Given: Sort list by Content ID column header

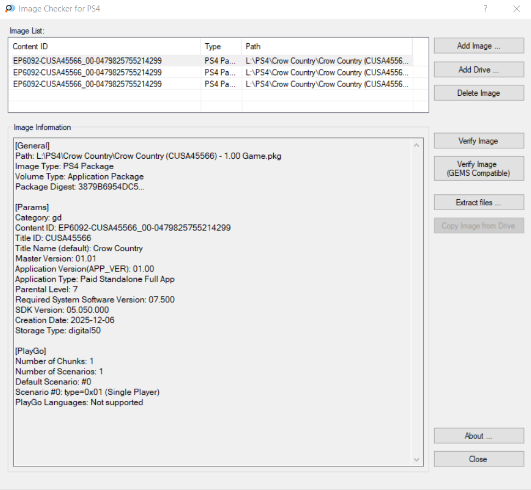Looking at the screenshot, I should pyautogui.click(x=104, y=47).
